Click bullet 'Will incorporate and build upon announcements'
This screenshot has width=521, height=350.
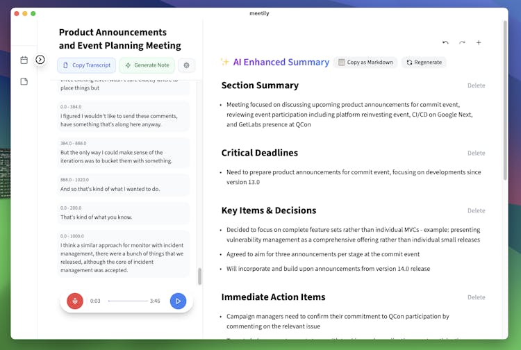pyautogui.click(x=329, y=269)
